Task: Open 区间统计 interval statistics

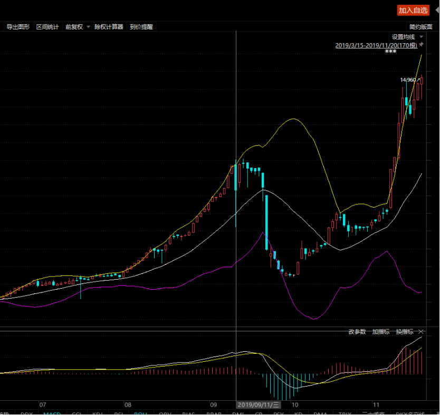Action: point(47,27)
